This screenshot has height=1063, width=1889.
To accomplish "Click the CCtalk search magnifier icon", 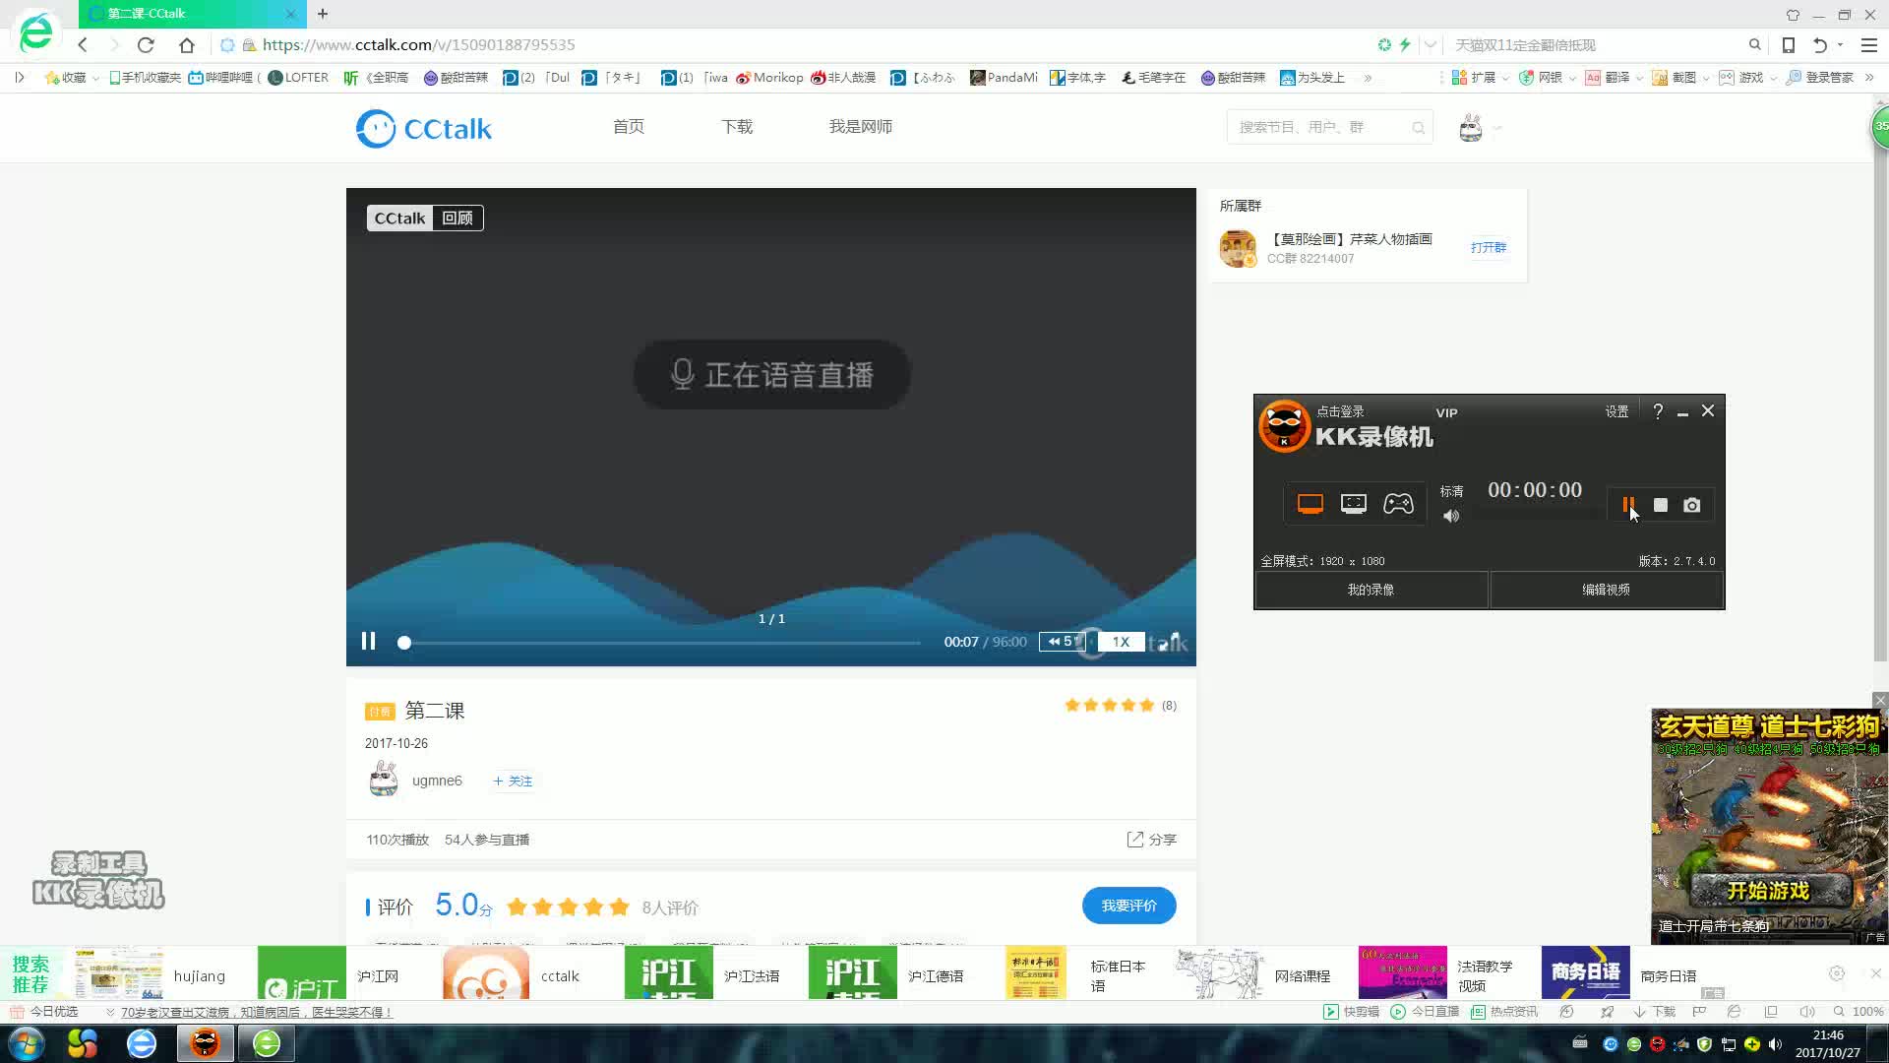I will point(1418,128).
